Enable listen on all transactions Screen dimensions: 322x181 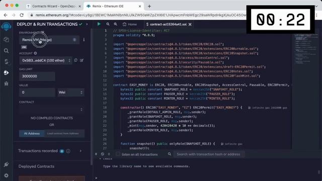pyautogui.click(x=118, y=154)
